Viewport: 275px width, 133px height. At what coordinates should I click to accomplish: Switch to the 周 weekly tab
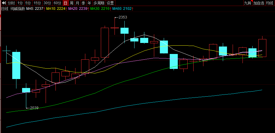[71, 3]
